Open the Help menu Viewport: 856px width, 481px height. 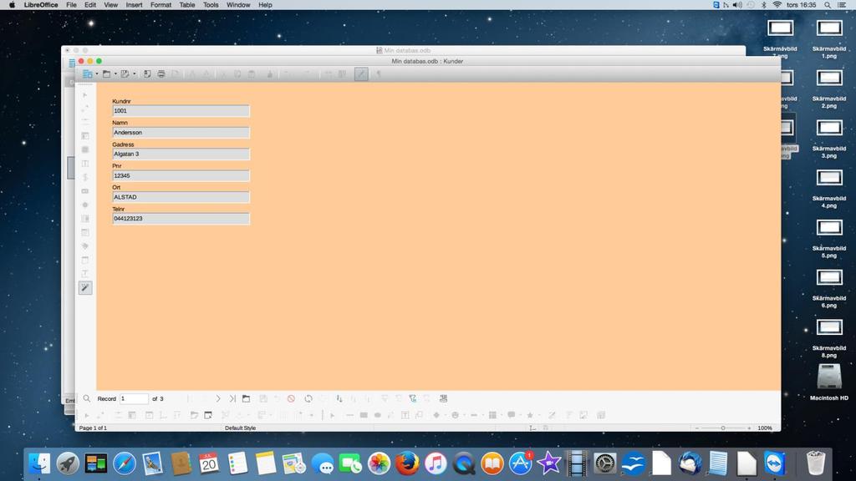(265, 5)
